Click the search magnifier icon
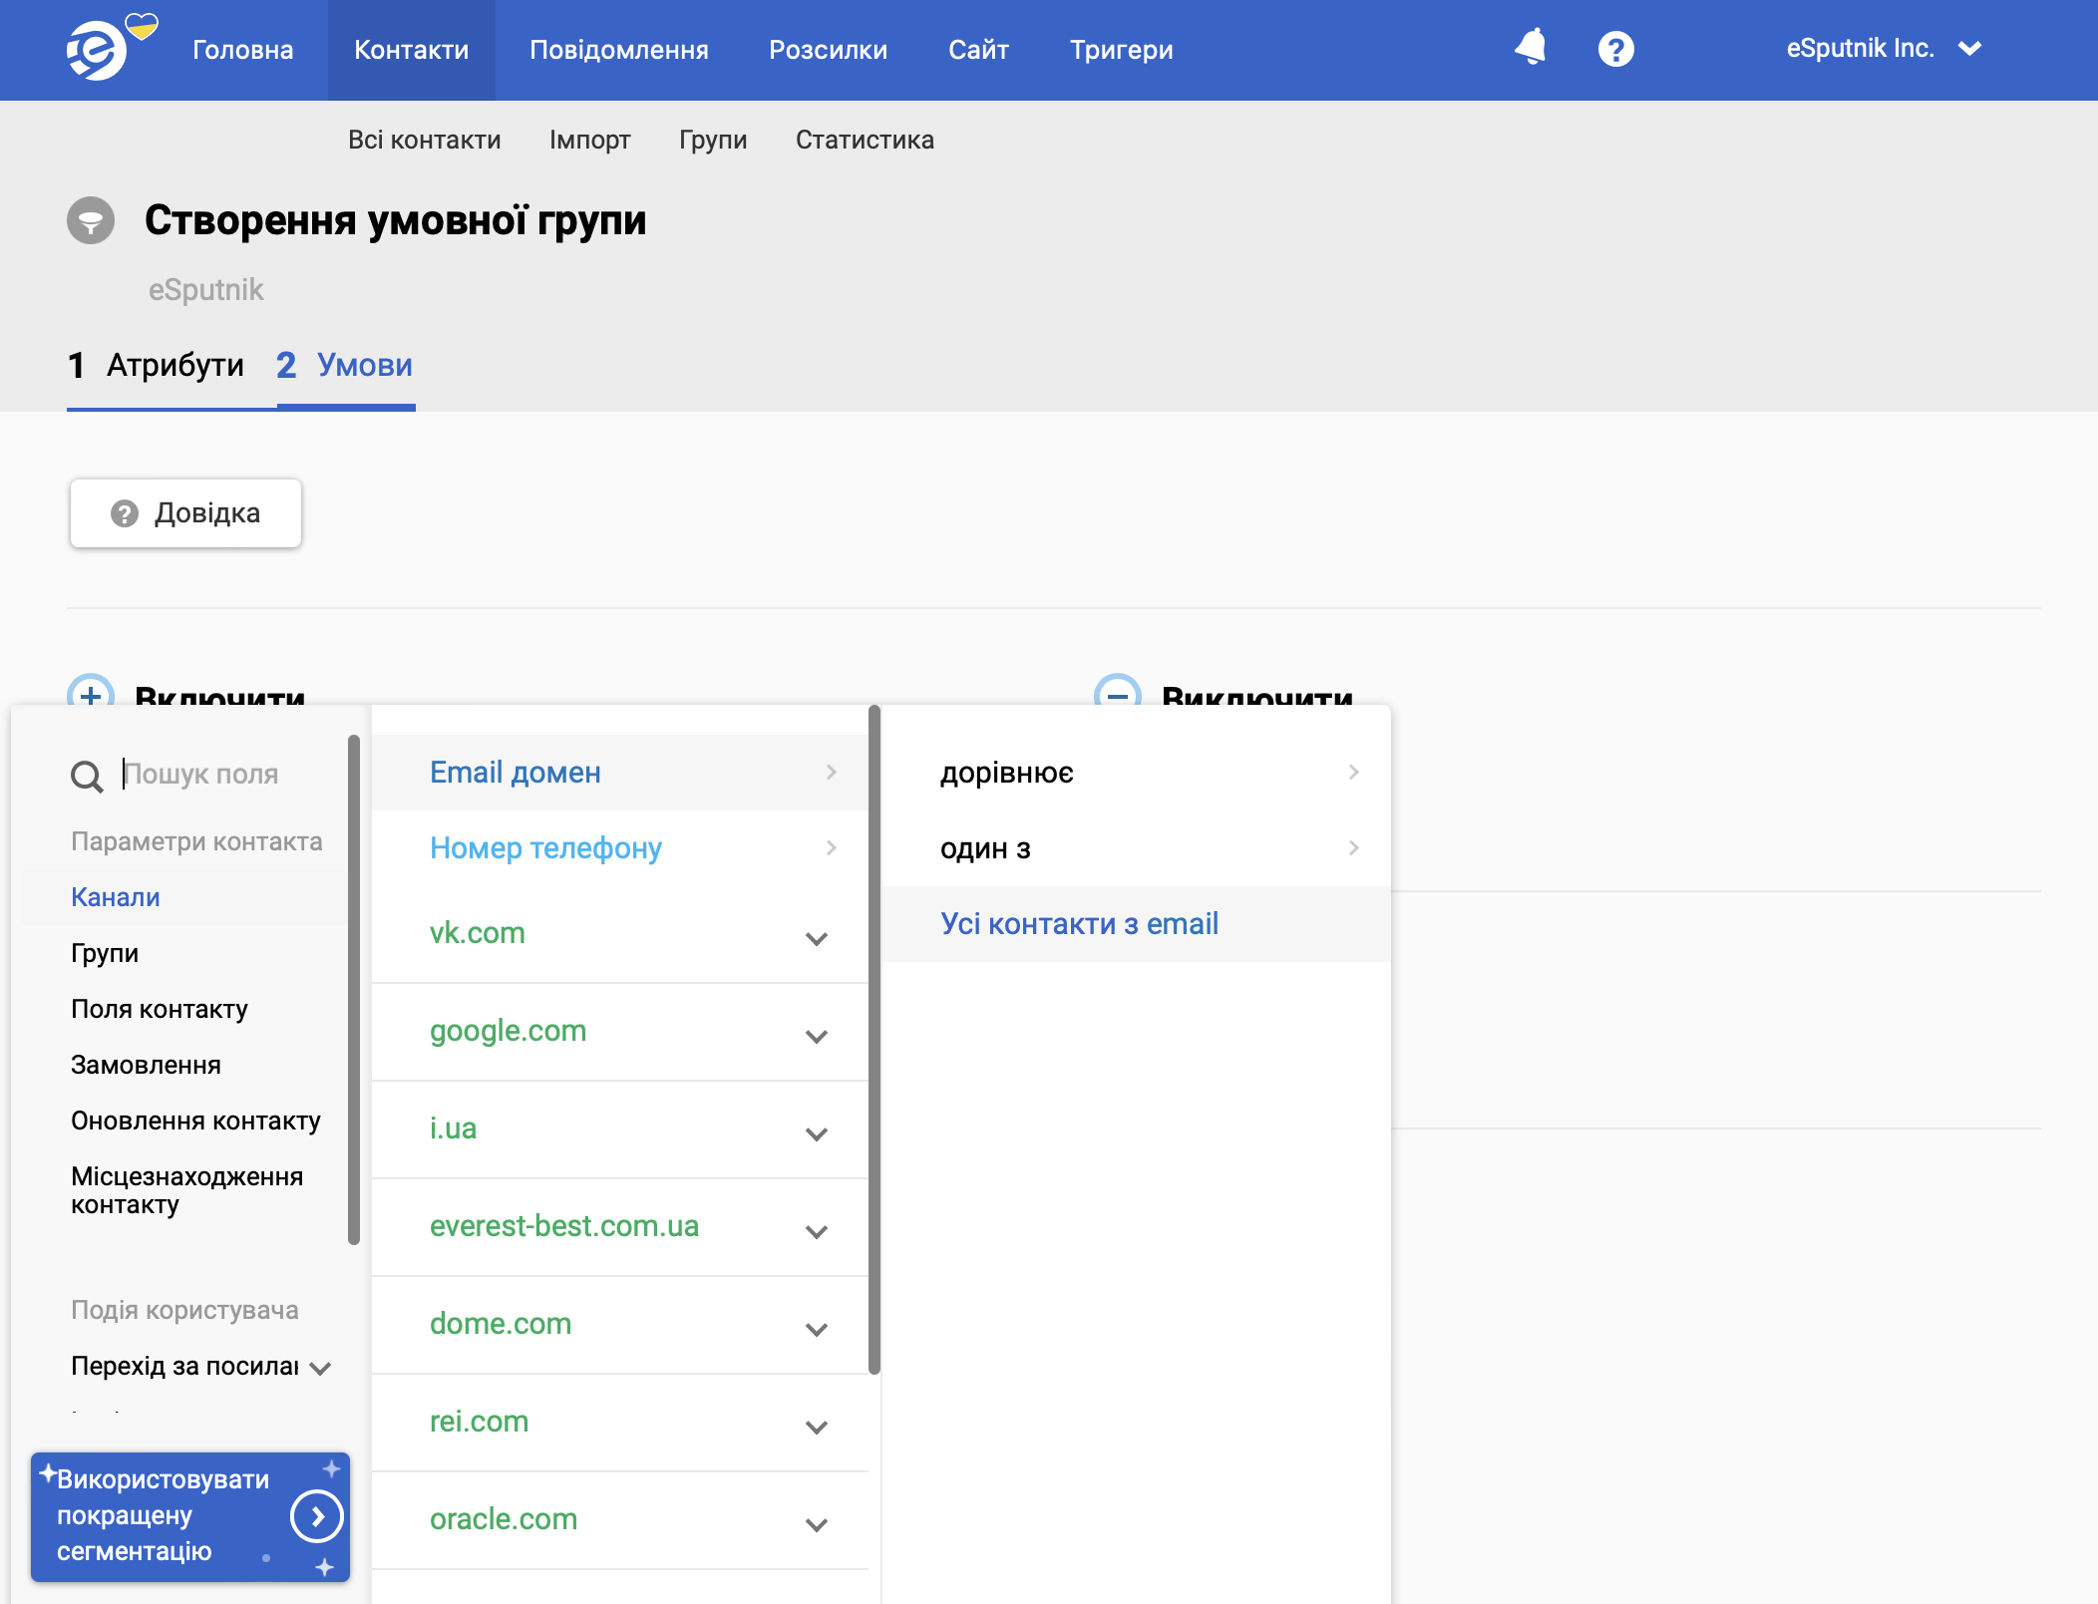Viewport: 2098px width, 1604px height. 87,776
